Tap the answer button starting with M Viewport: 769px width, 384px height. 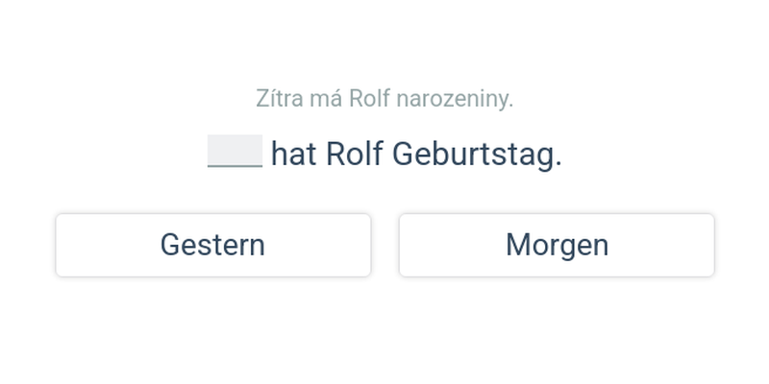(x=557, y=245)
